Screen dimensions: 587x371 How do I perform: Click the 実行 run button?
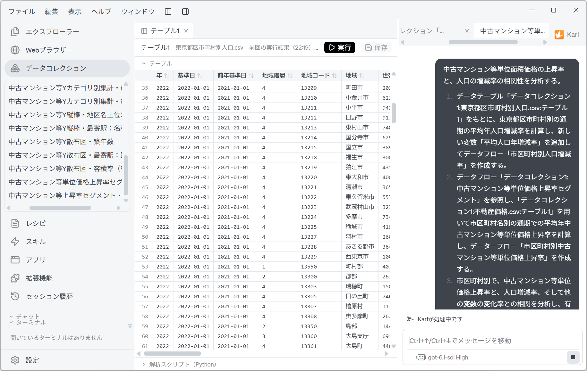click(x=340, y=47)
